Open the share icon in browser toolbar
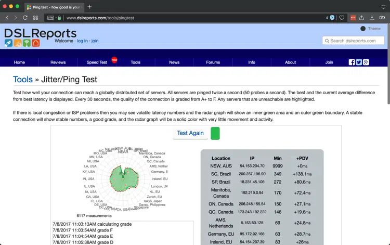390x245 pixels. tap(361, 18)
